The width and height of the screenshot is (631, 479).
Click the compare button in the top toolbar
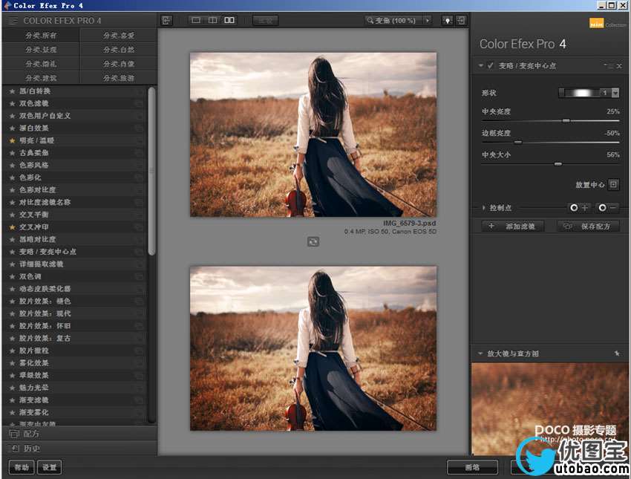(265, 20)
